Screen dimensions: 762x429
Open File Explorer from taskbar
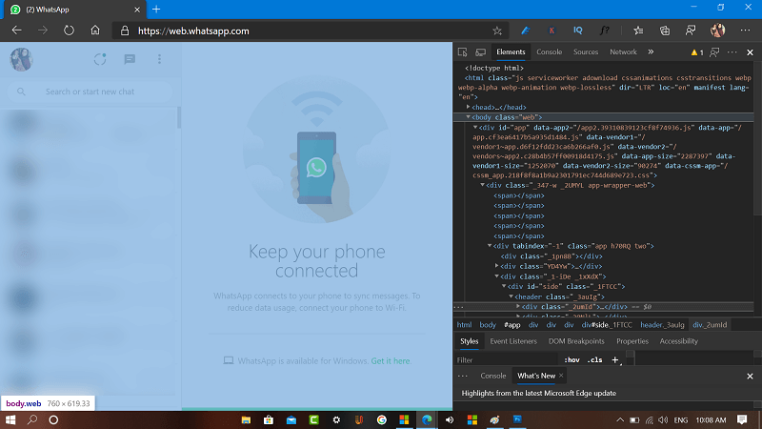click(x=246, y=419)
